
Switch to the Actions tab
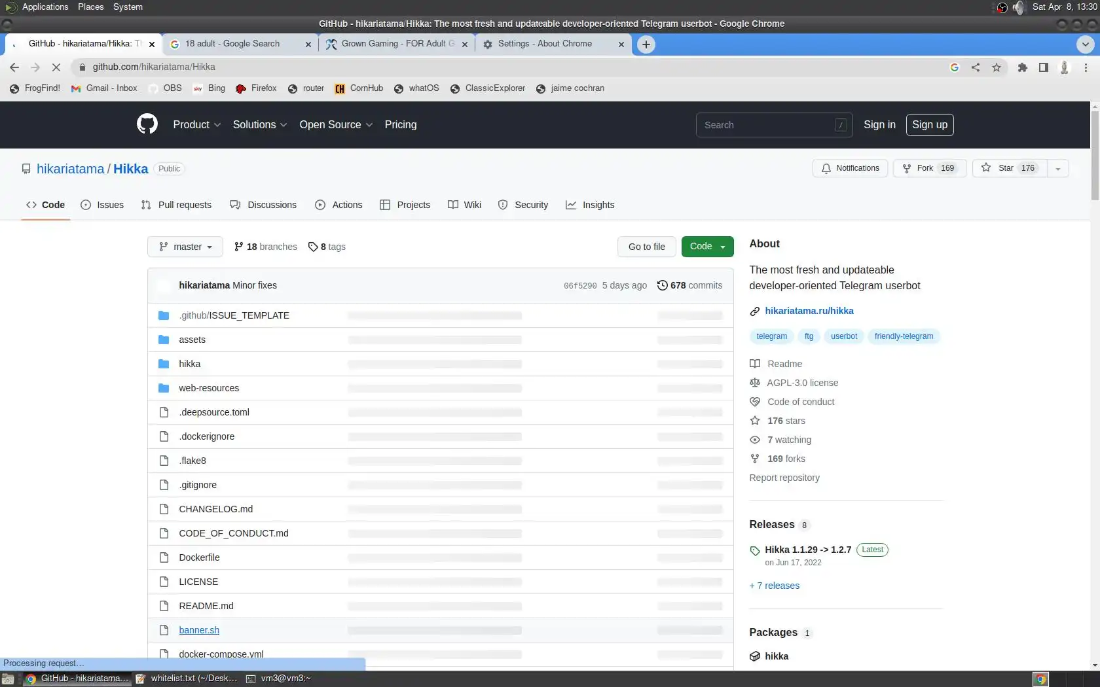(x=339, y=205)
